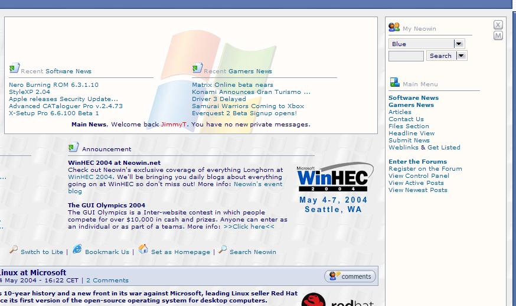This screenshot has height=306, width=516.
Task: Open JimmyT user profile link
Action: point(174,124)
